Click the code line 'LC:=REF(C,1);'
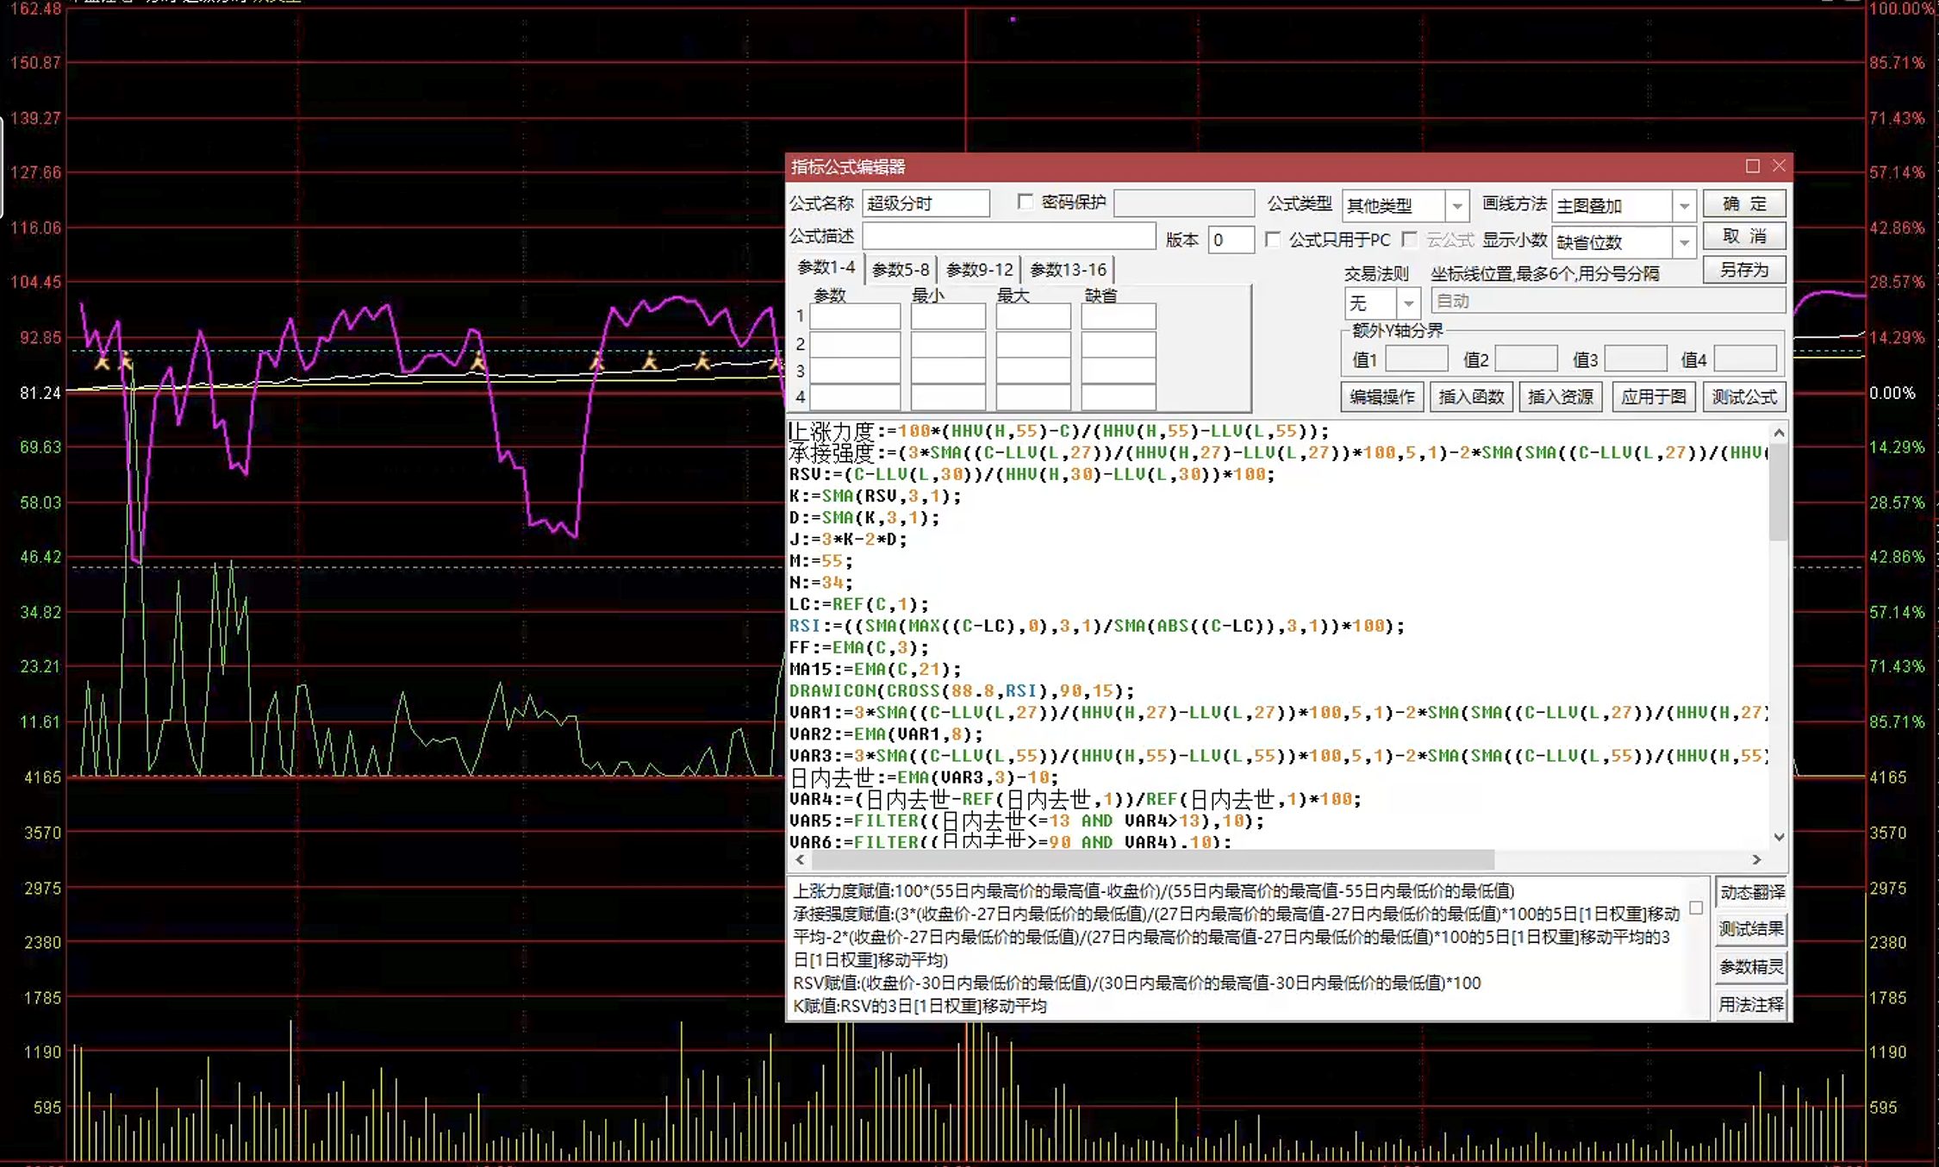This screenshot has height=1167, width=1939. click(858, 604)
